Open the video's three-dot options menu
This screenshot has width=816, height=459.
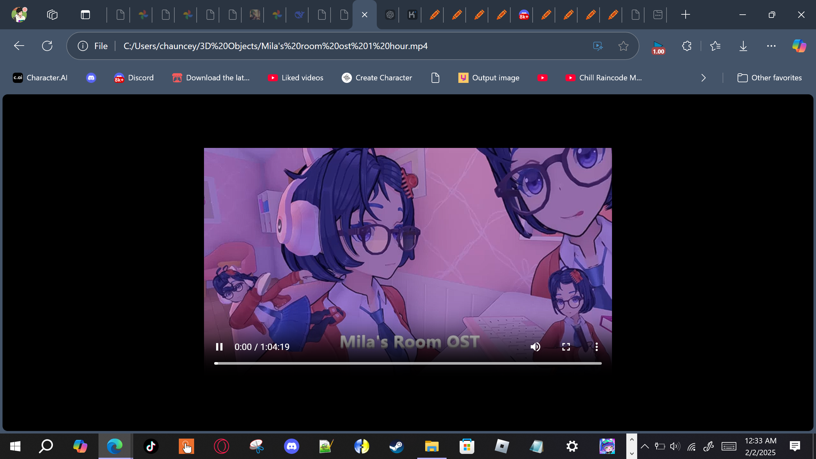[x=596, y=347]
